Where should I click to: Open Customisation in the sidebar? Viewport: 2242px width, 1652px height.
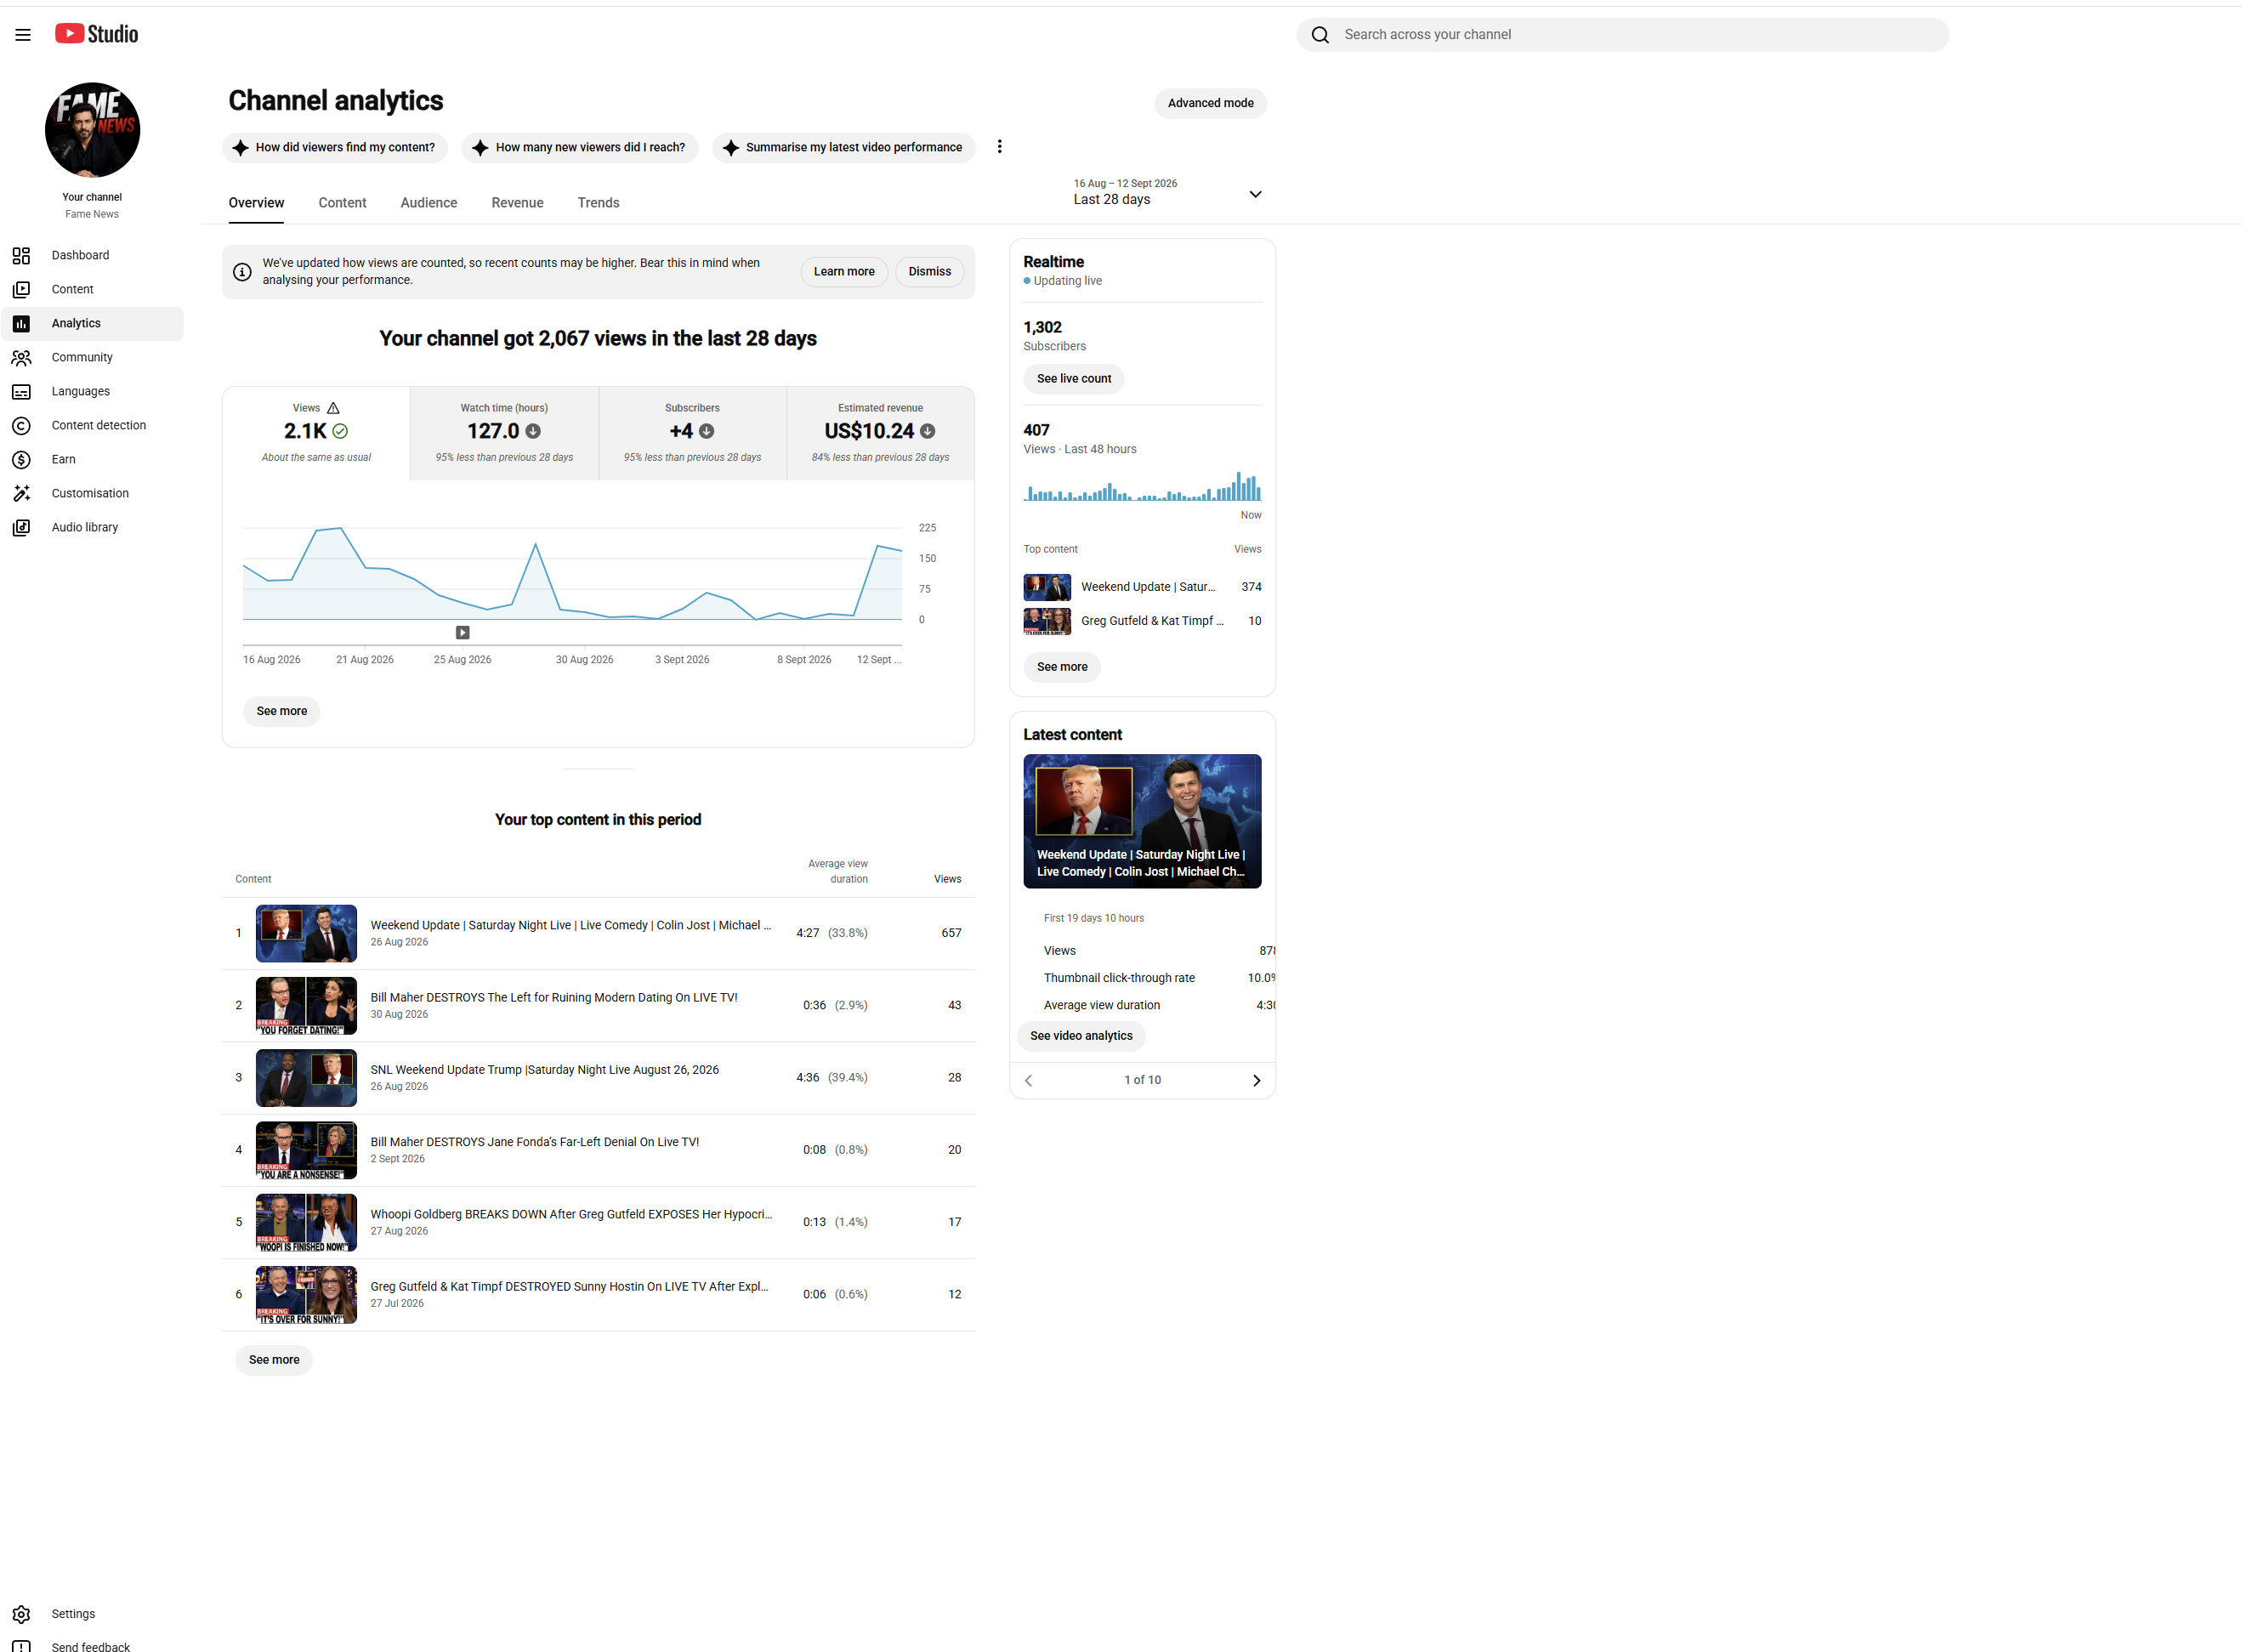coord(92,493)
